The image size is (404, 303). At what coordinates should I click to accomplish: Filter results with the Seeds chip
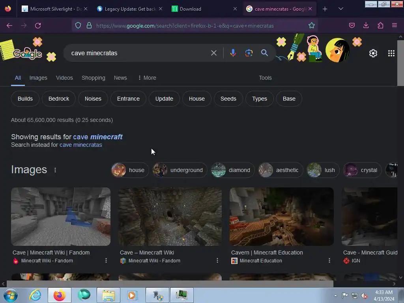point(228,99)
